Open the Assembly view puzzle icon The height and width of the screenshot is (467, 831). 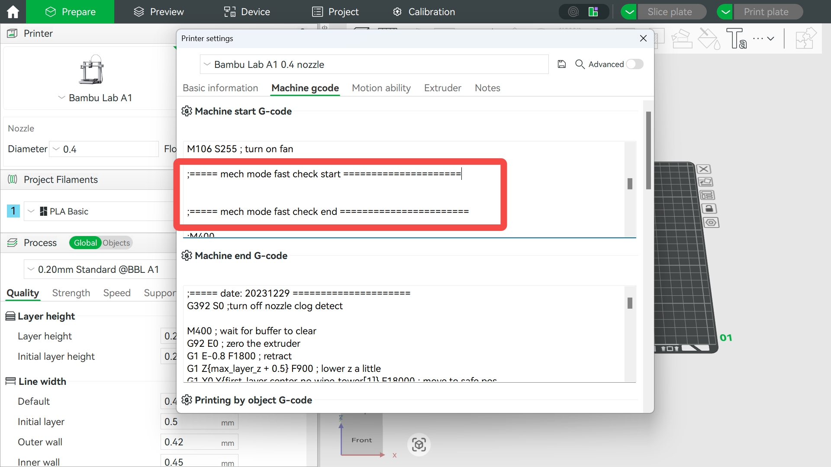coord(806,38)
